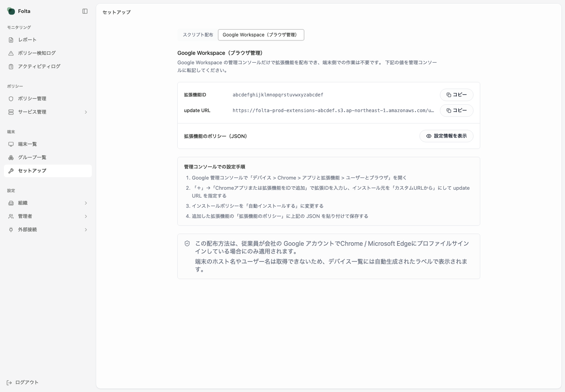The height and width of the screenshot is (392, 565).
Task: Click the Folta app name
Action: pos(24,11)
